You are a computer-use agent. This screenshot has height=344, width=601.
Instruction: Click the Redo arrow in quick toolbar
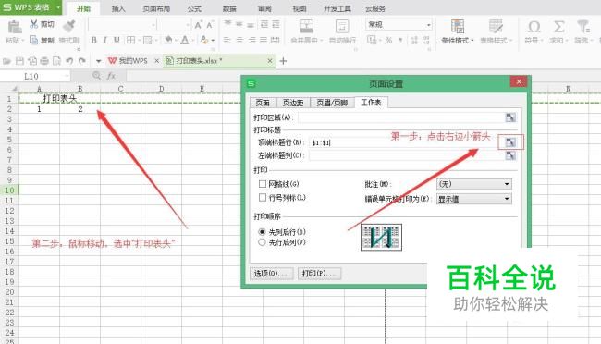[x=81, y=61]
